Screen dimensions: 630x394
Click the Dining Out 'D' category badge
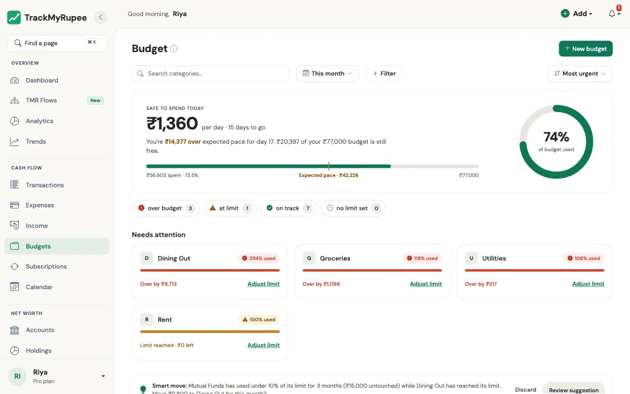(147, 258)
